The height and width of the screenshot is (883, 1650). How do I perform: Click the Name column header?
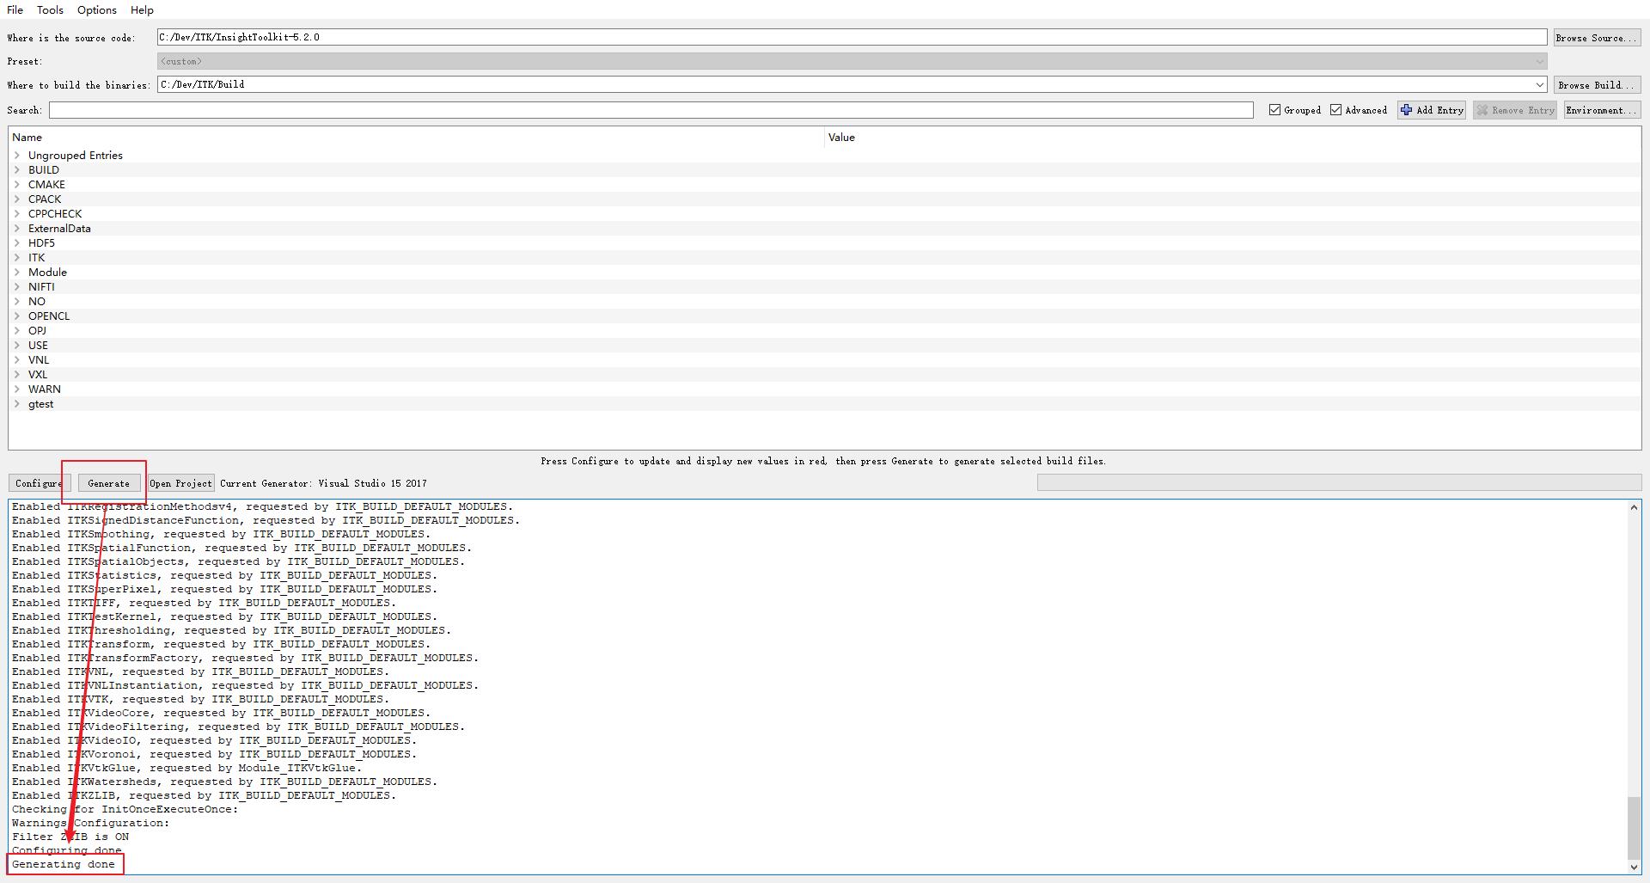click(x=416, y=138)
